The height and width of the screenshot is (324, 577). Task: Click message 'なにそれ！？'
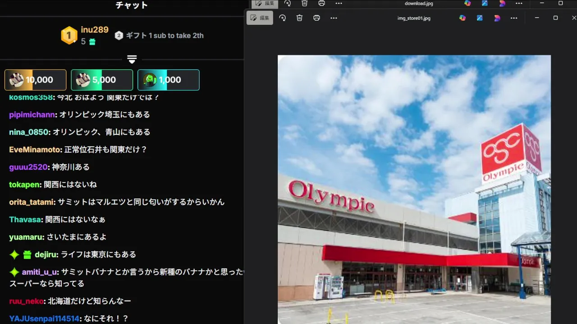tap(106, 319)
